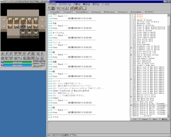
Task: Select the standing figure silhouette slot
Action: [x=42, y=54]
